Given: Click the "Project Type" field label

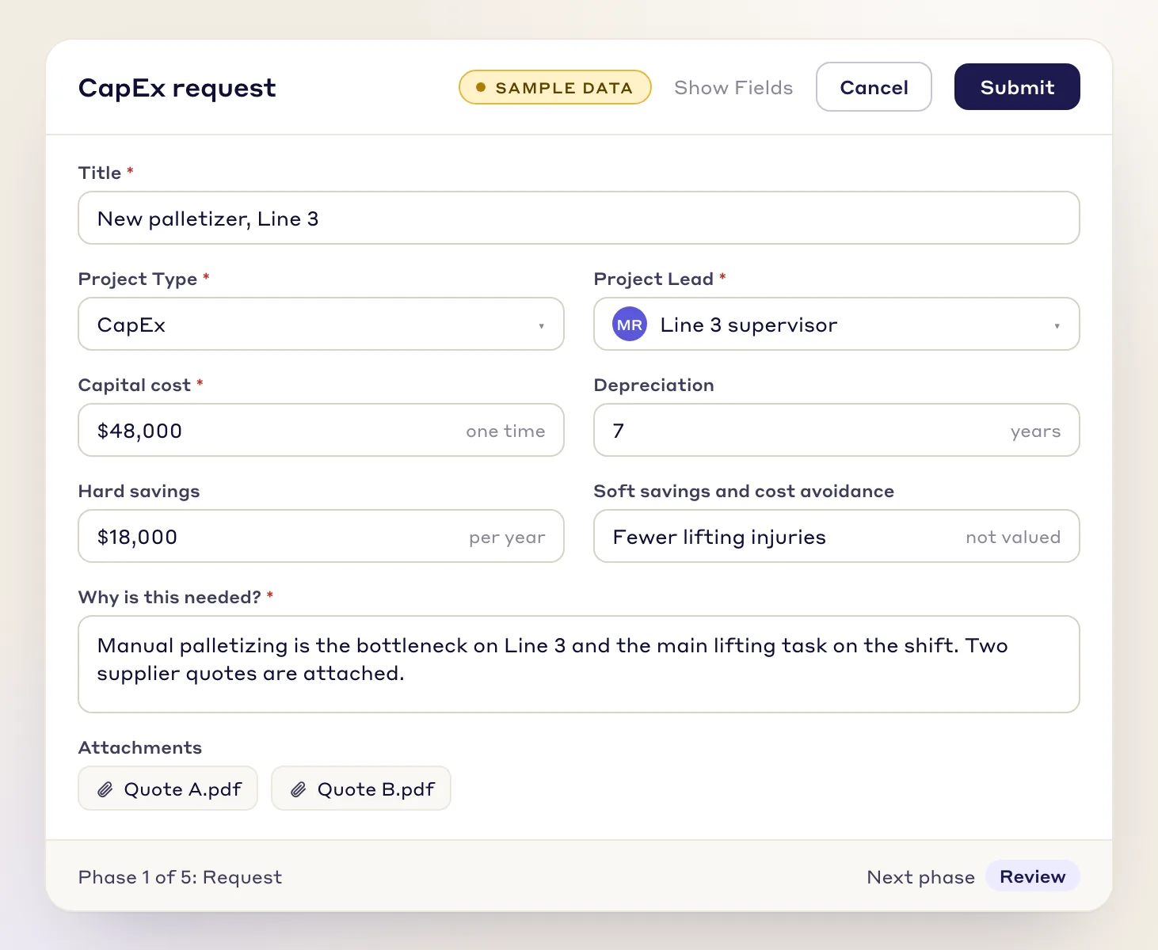Looking at the screenshot, I should point(138,279).
